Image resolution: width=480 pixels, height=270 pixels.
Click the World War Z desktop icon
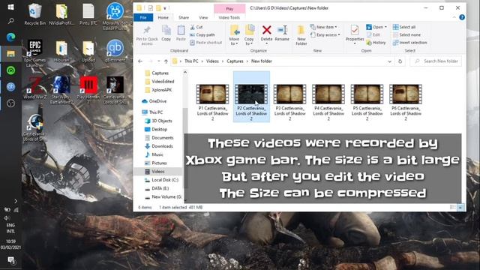[x=35, y=88]
